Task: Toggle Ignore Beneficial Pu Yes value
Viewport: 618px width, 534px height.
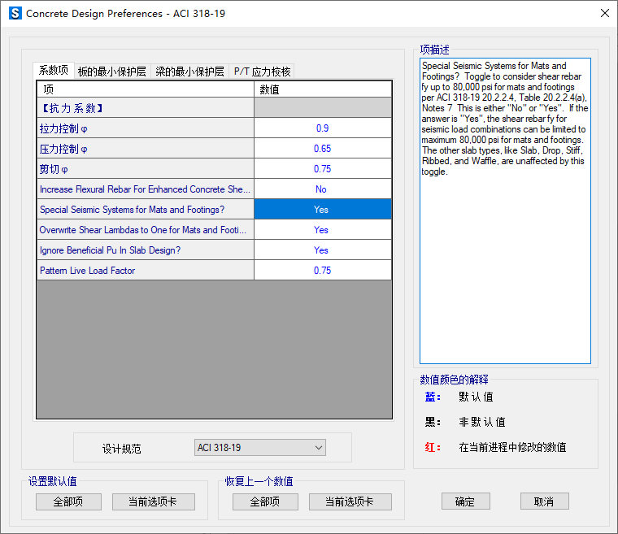Action: (322, 250)
